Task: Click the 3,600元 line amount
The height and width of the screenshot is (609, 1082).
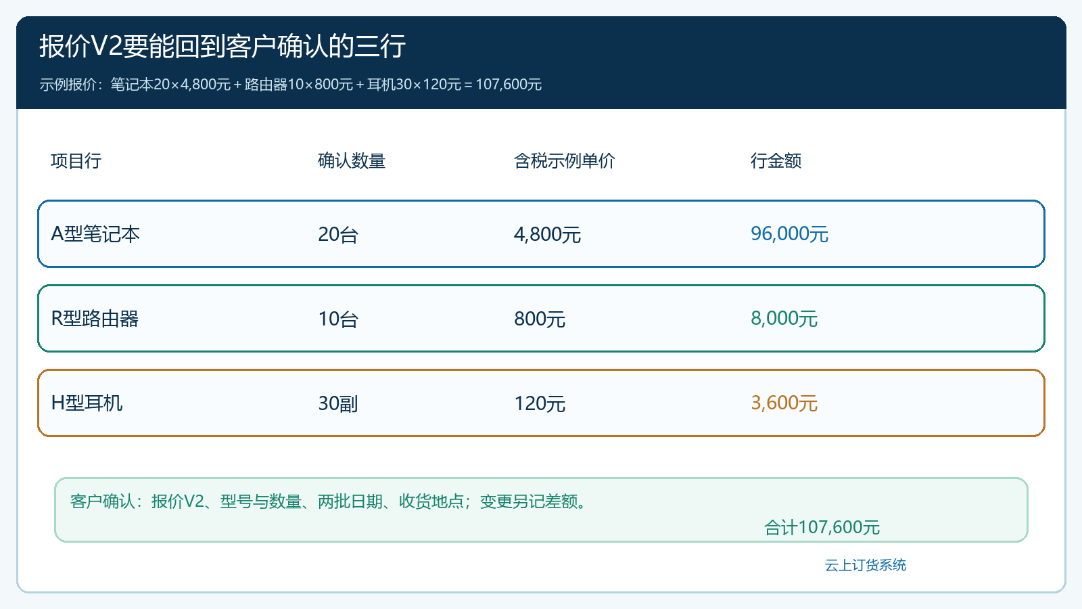Action: [784, 403]
